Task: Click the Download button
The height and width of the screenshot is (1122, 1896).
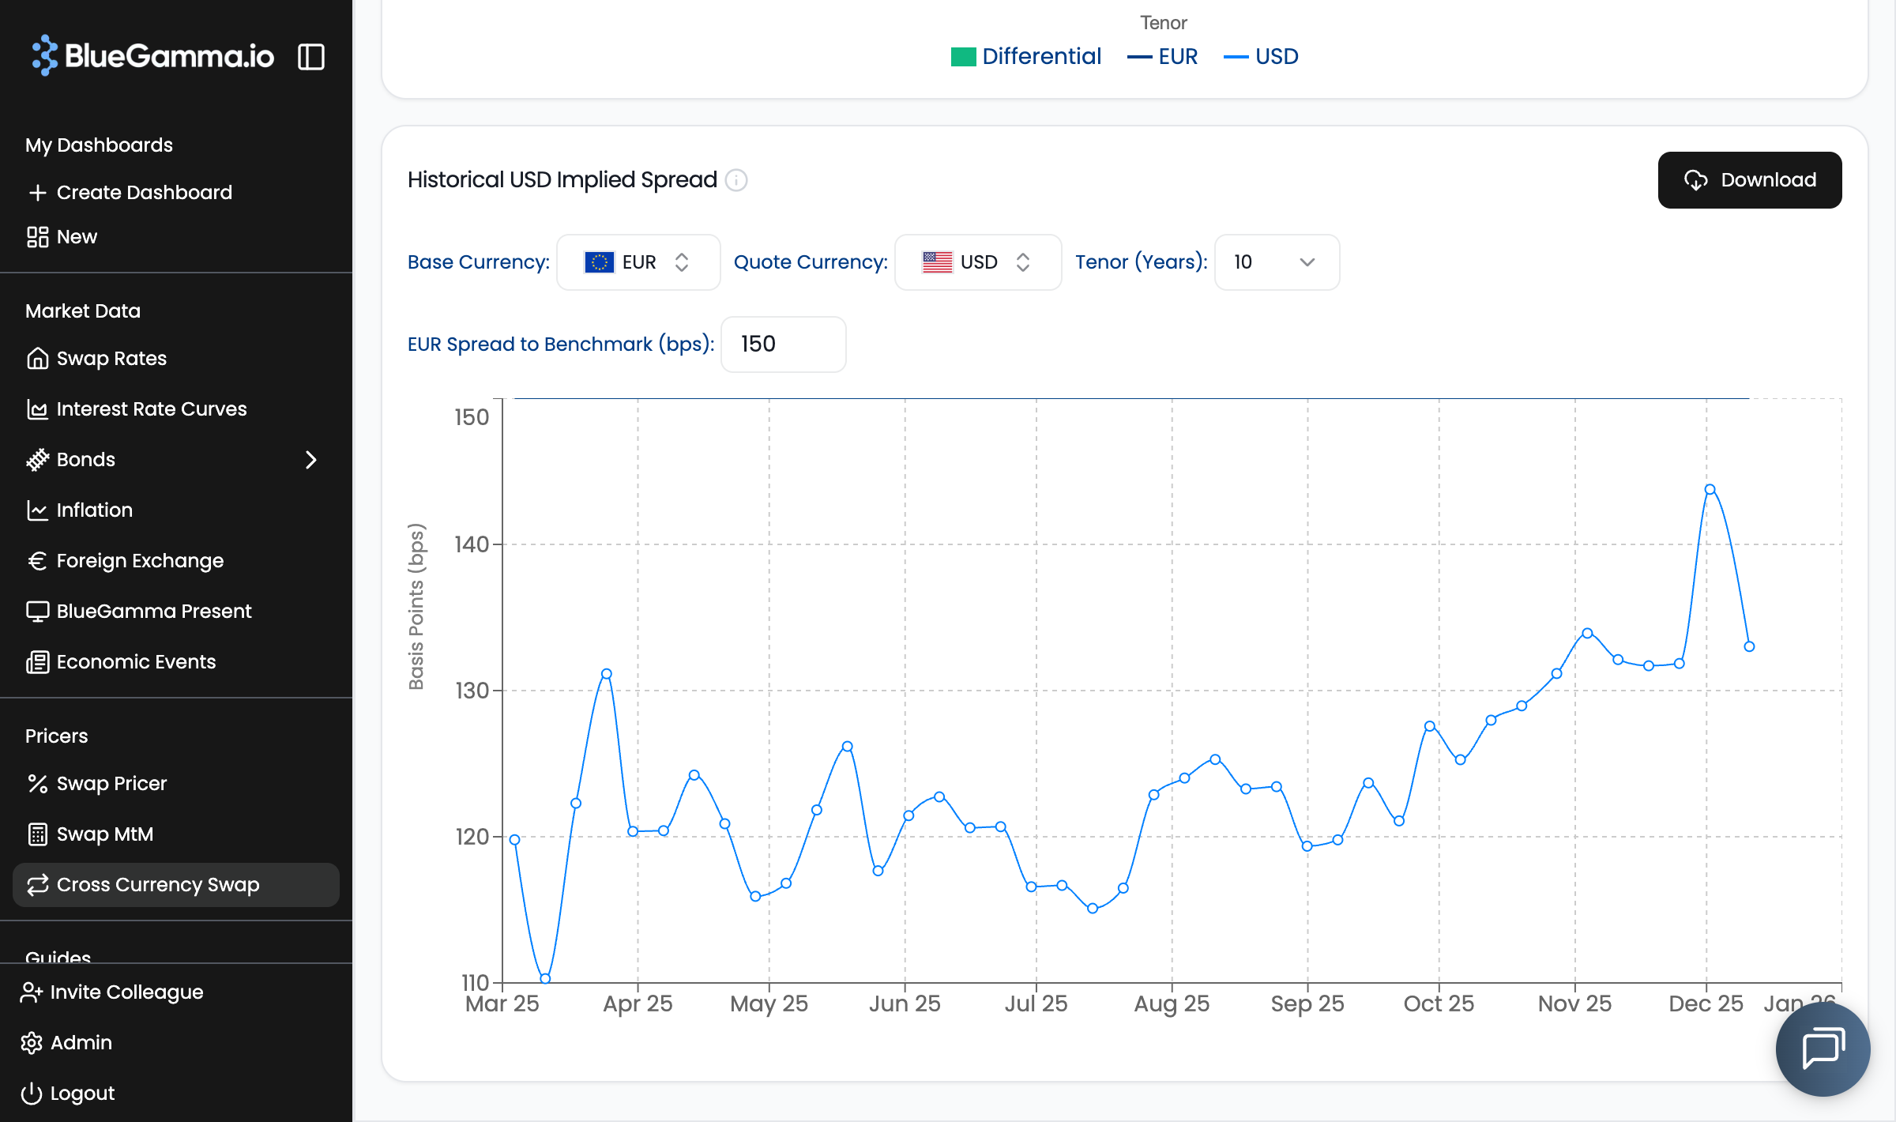Action: (x=1749, y=180)
